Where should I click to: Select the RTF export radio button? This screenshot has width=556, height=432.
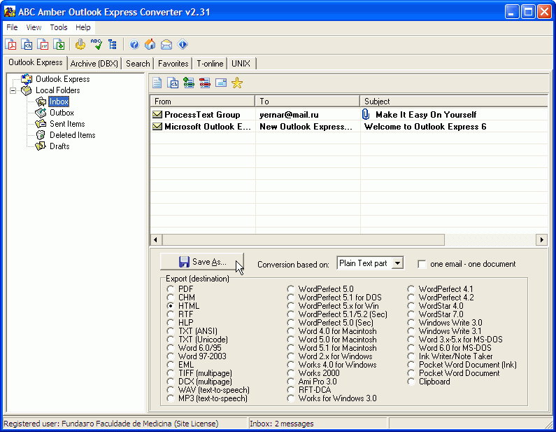pyautogui.click(x=171, y=314)
